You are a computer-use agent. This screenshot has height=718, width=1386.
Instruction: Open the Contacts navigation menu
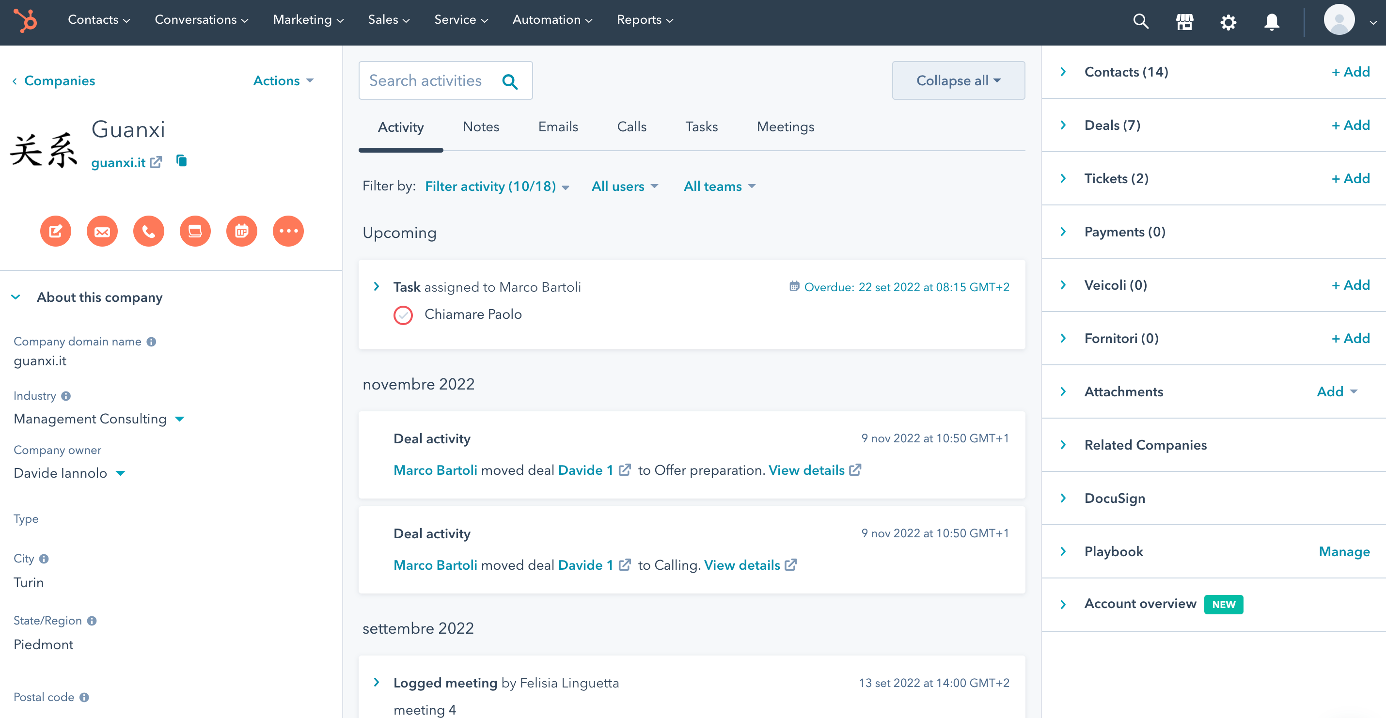pyautogui.click(x=99, y=20)
